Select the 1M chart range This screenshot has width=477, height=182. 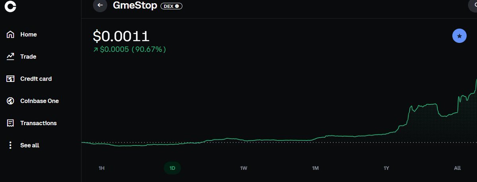(x=315, y=168)
